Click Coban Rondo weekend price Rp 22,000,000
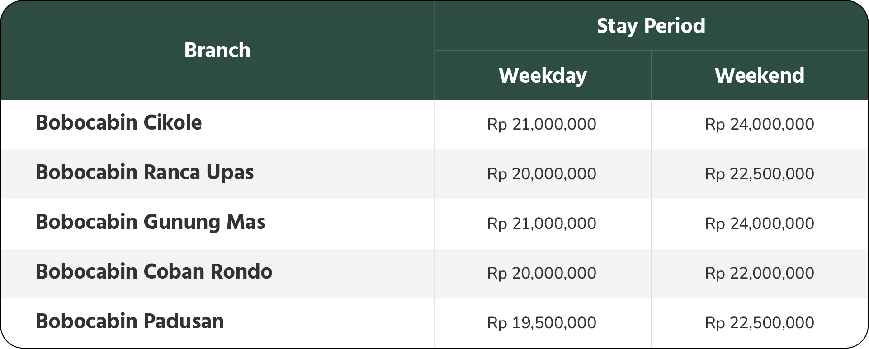 [x=760, y=273]
